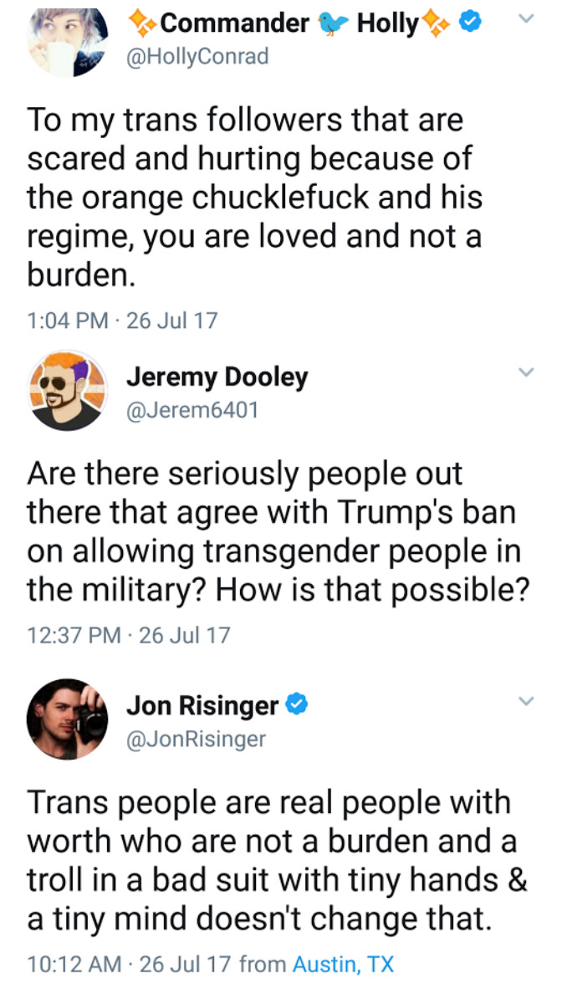The height and width of the screenshot is (1004, 562).
Task: Click Holly's blue verified badge
Action: 472,24
